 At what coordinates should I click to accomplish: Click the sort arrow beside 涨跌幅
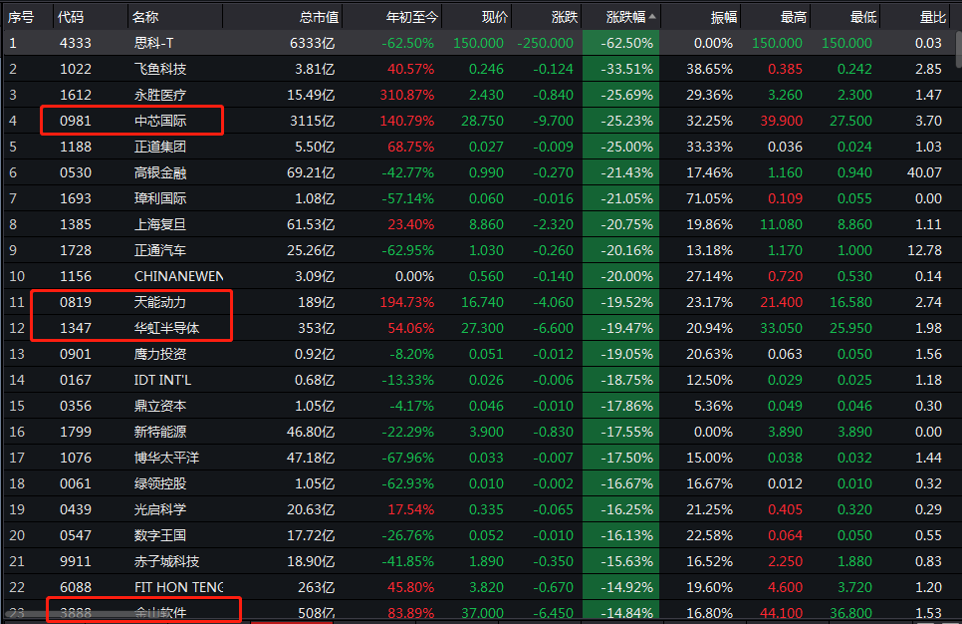pos(652,17)
